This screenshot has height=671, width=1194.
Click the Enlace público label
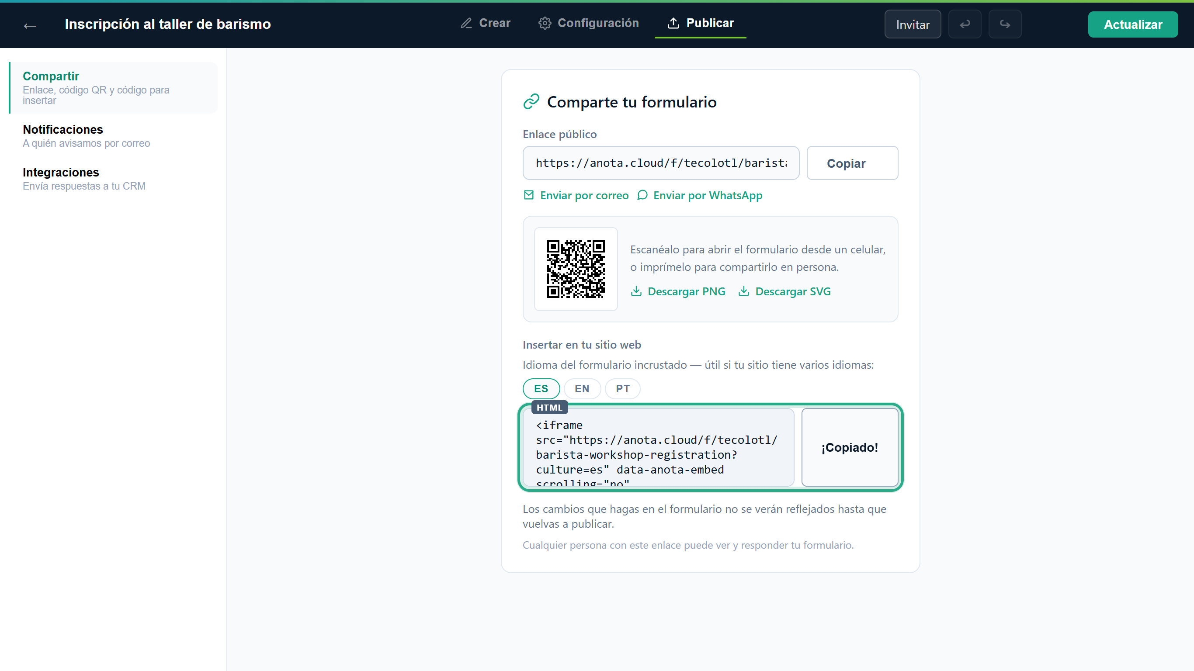coord(559,135)
